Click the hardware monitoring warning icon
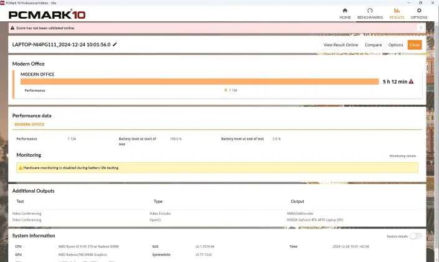439x262 pixels. 21,168
